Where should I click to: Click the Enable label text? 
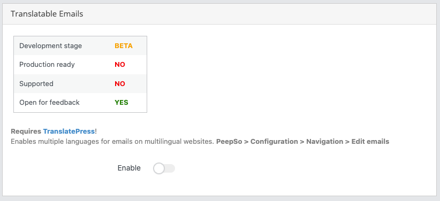click(x=129, y=168)
